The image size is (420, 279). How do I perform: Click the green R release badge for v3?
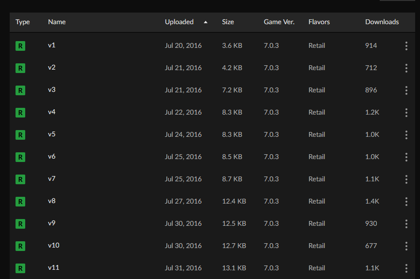click(20, 90)
